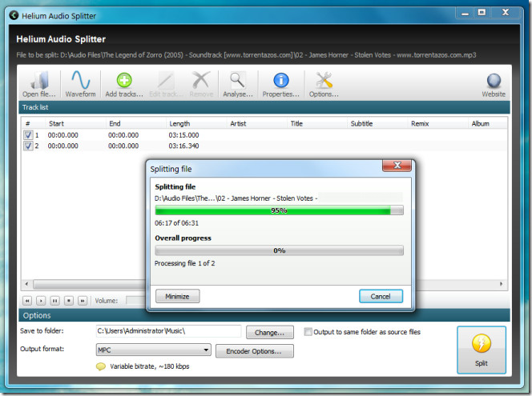Viewport: 532px width, 396px height.
Task: Sort by the Length column header
Action: (196, 124)
